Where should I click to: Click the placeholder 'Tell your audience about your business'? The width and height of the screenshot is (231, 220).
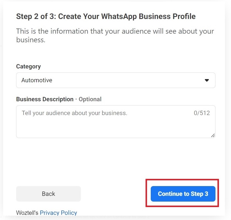74,113
